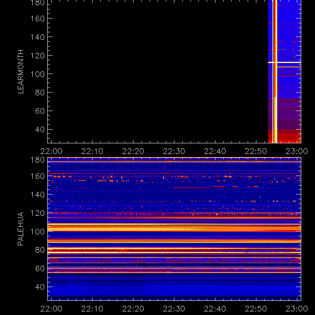Click the 23:00 time label below the Learmonth plot
The image size is (315, 315).
[297, 151]
